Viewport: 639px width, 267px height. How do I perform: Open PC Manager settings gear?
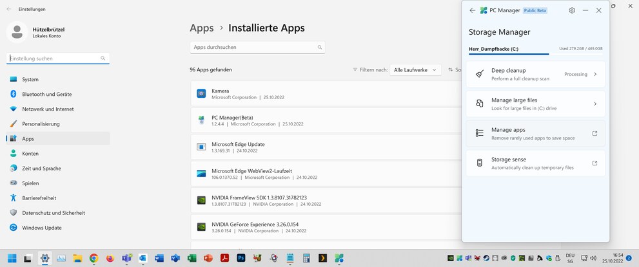point(572,10)
